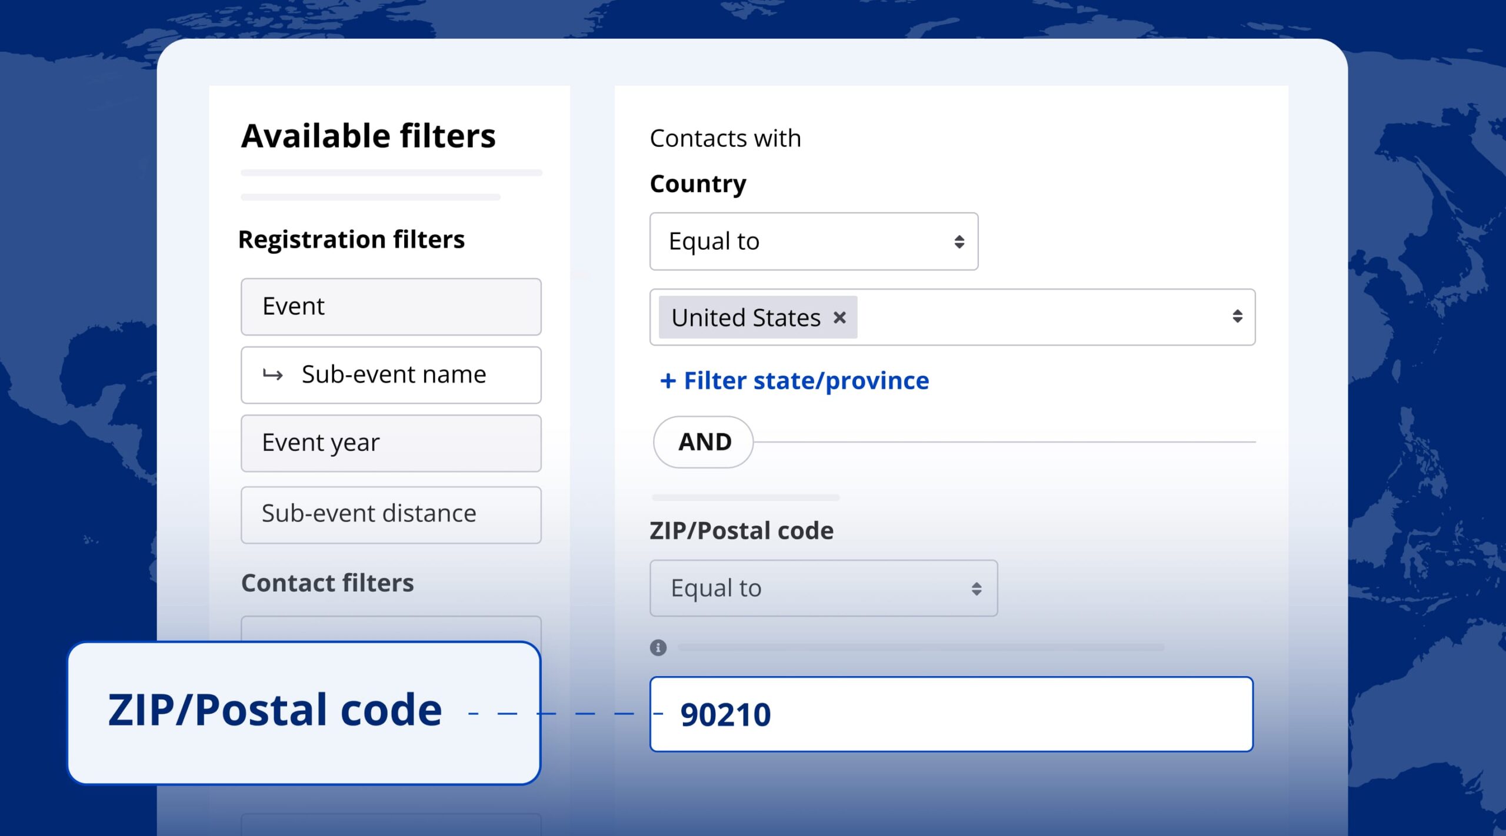Click the info icon above ZIP field
The width and height of the screenshot is (1506, 836).
click(658, 647)
